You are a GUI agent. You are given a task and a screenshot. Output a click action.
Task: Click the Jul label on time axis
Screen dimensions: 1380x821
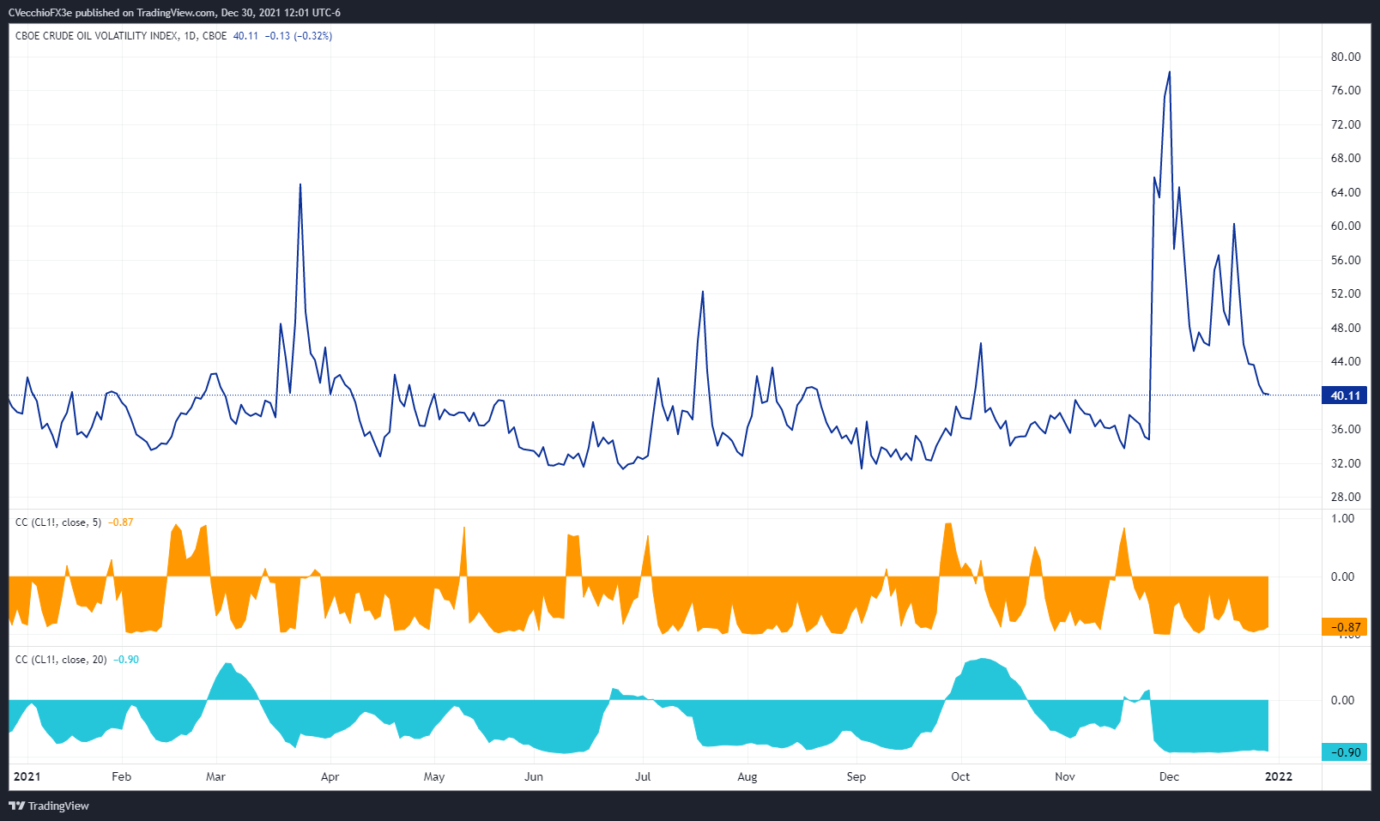643,776
